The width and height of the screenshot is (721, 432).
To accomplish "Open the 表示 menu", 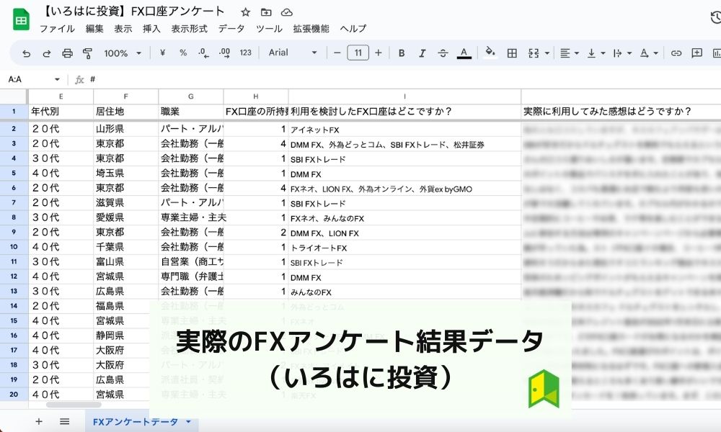I will (123, 29).
